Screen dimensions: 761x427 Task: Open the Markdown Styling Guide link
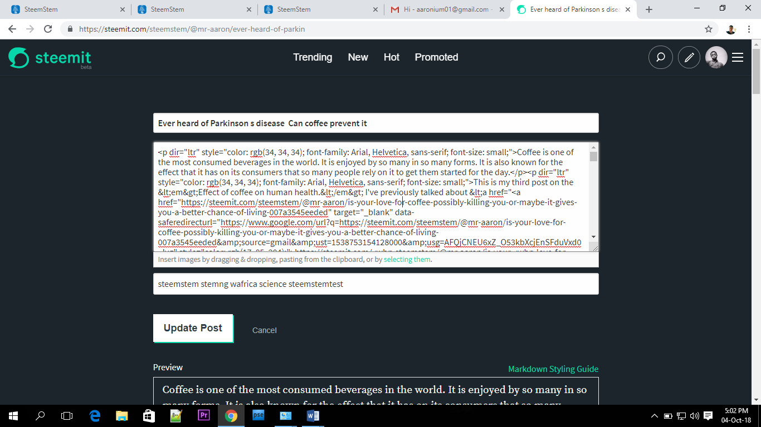[x=553, y=369]
